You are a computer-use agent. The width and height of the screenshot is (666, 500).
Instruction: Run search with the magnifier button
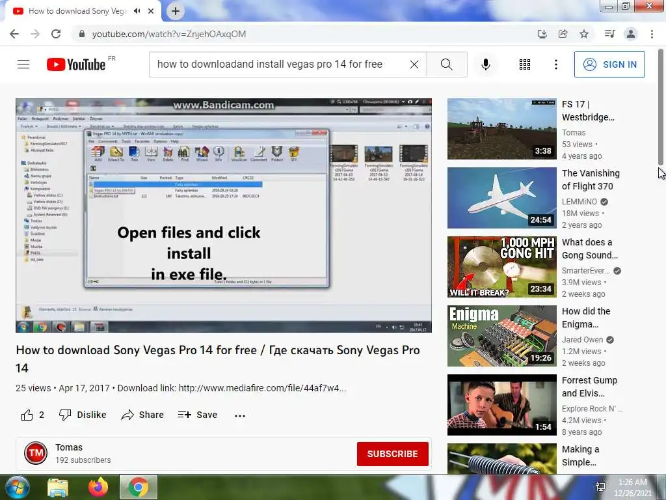click(447, 64)
